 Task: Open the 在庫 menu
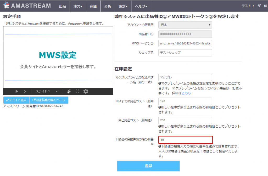93,6
